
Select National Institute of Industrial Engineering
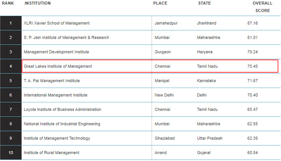[x=62, y=124]
